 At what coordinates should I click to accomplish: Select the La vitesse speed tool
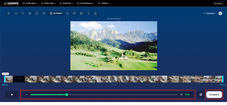[56, 13]
